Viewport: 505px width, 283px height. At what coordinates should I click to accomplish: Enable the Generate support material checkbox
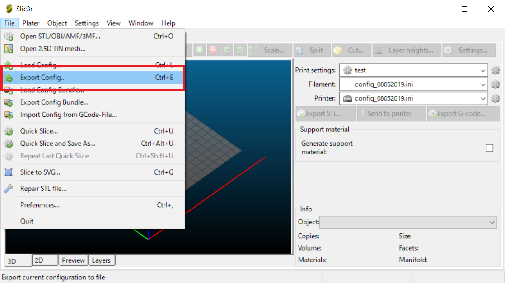(x=490, y=148)
